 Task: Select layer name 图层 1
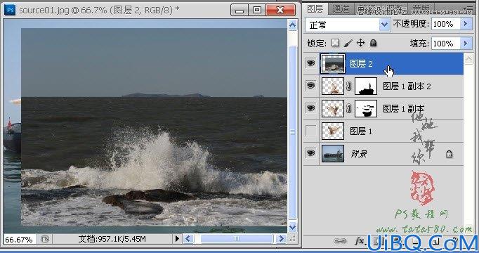pos(361,131)
